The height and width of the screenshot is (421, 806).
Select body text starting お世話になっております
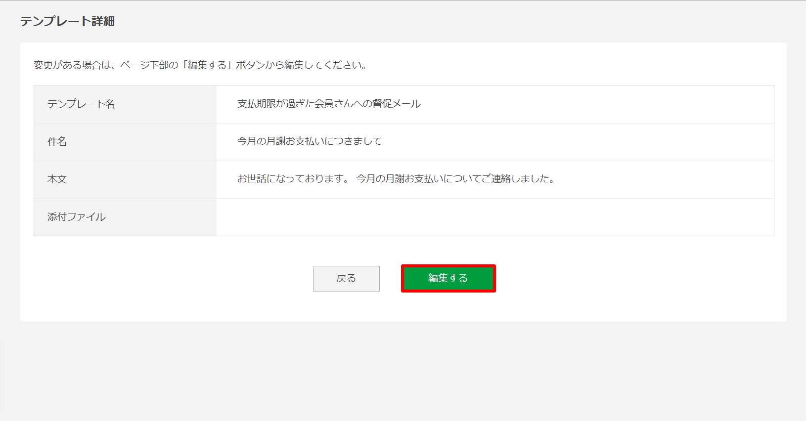(x=396, y=179)
